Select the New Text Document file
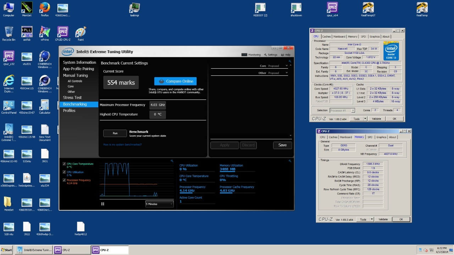This screenshot has width=454, height=255. (45, 132)
